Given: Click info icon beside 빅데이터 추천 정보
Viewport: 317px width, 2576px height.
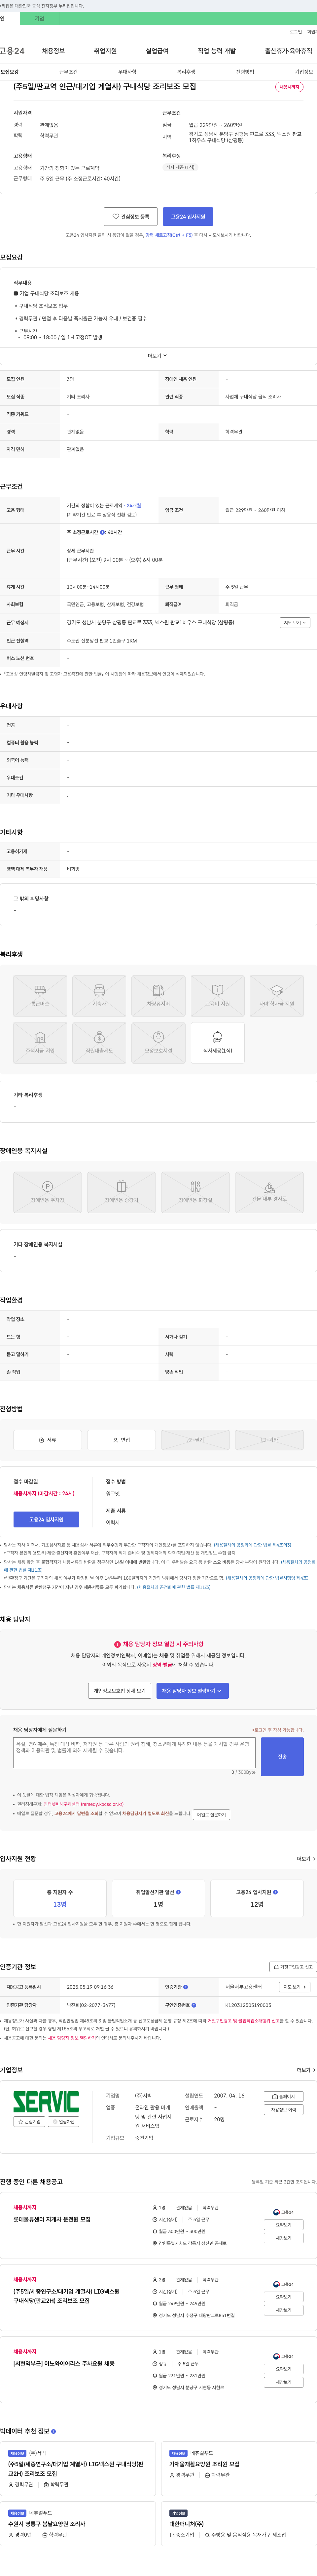Looking at the screenshot, I should point(53,2431).
